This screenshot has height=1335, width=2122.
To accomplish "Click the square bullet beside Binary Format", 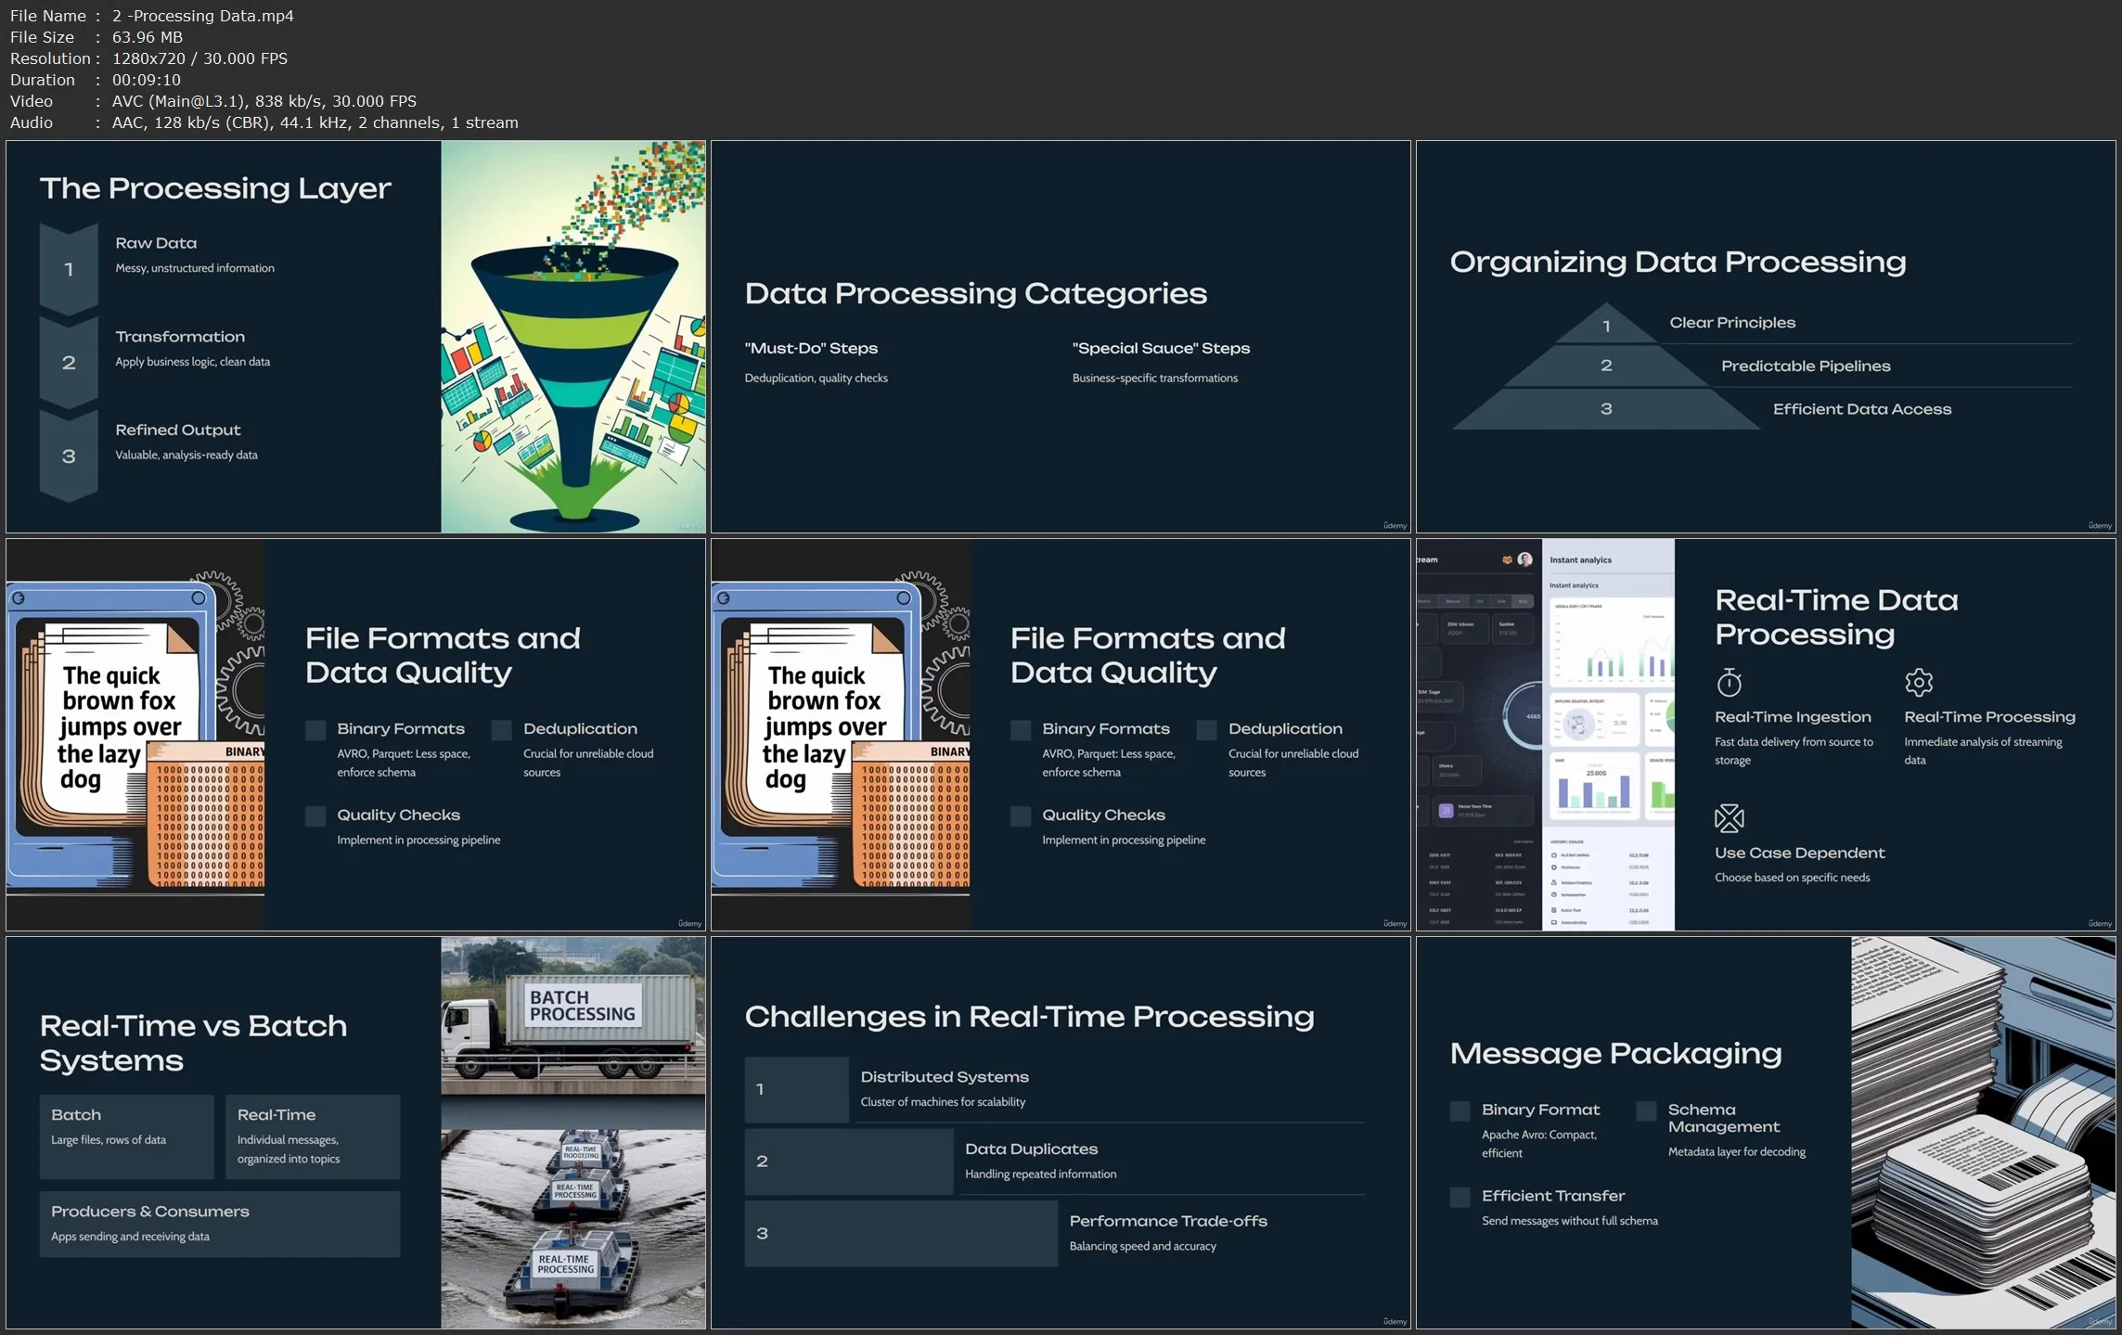I will coord(1460,1111).
